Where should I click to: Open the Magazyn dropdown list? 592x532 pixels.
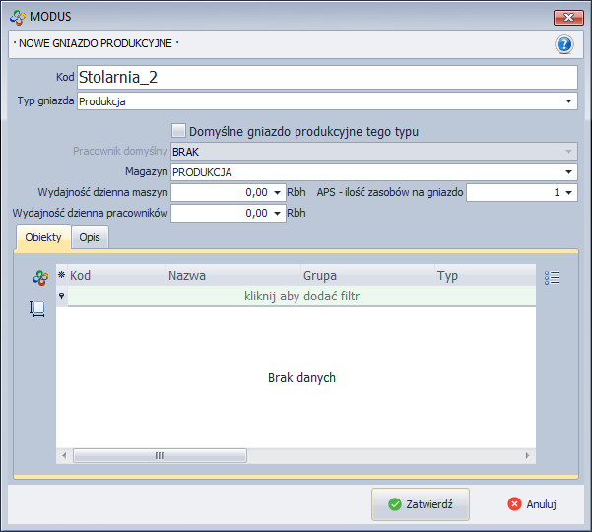[x=569, y=172]
